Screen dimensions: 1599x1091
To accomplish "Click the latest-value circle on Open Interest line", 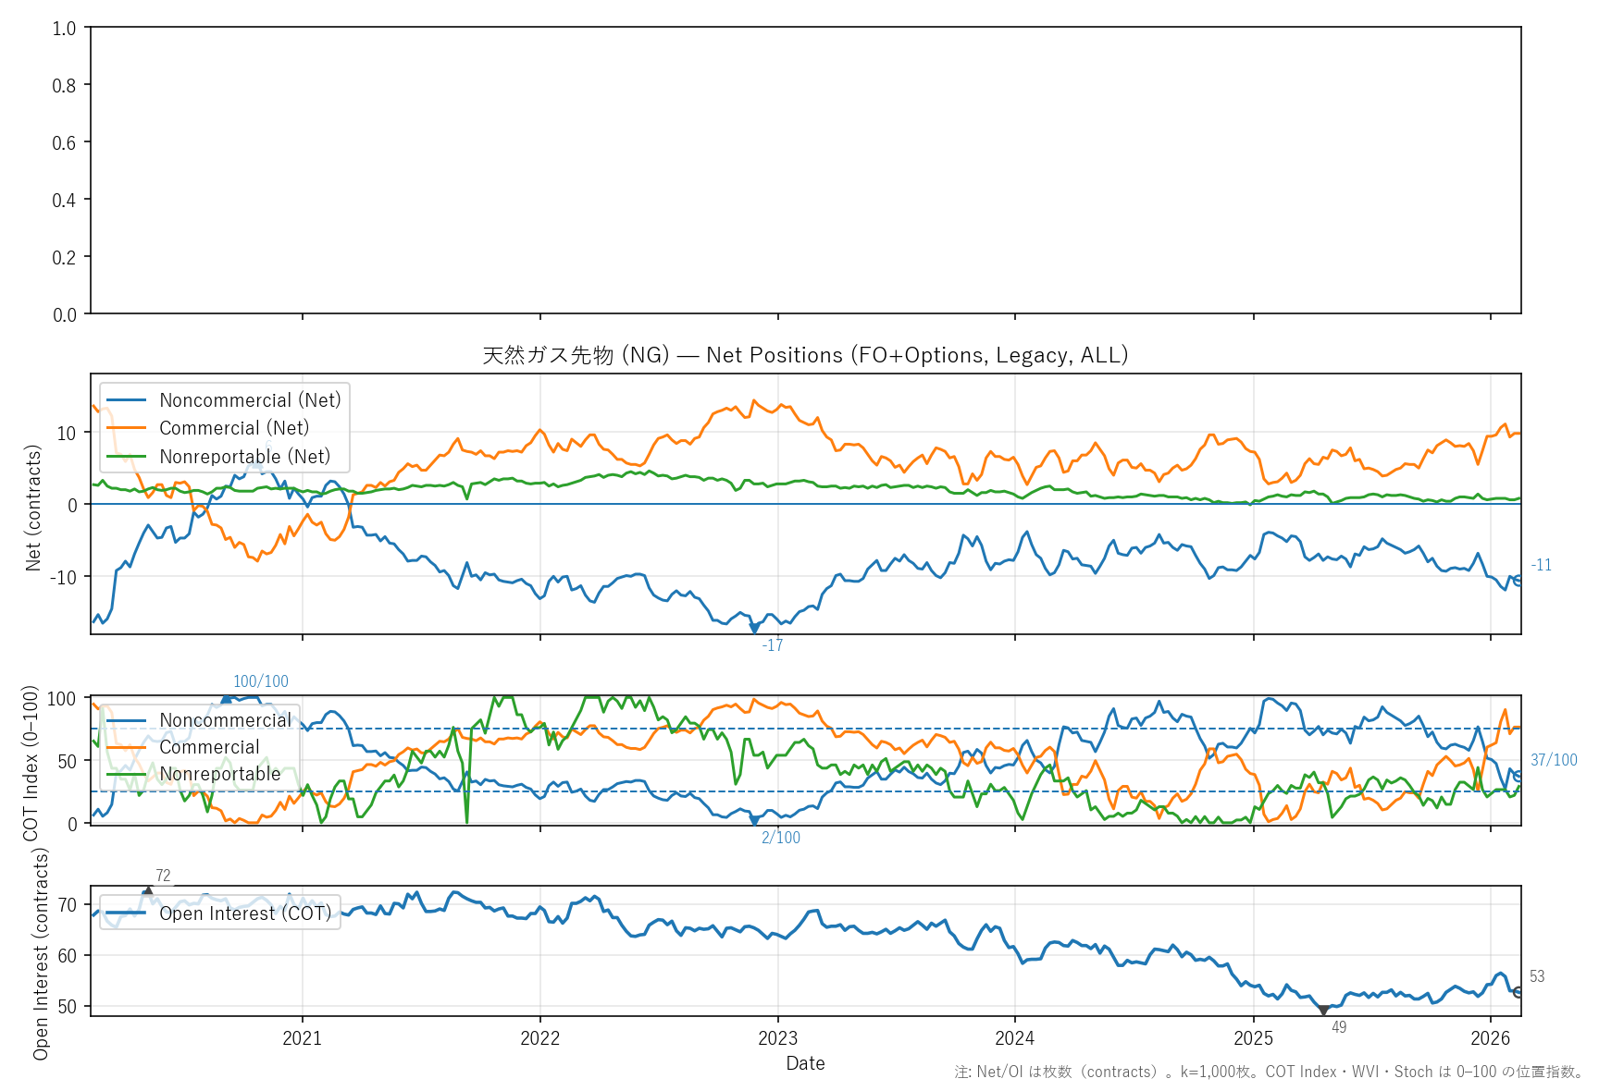I will [x=1518, y=992].
